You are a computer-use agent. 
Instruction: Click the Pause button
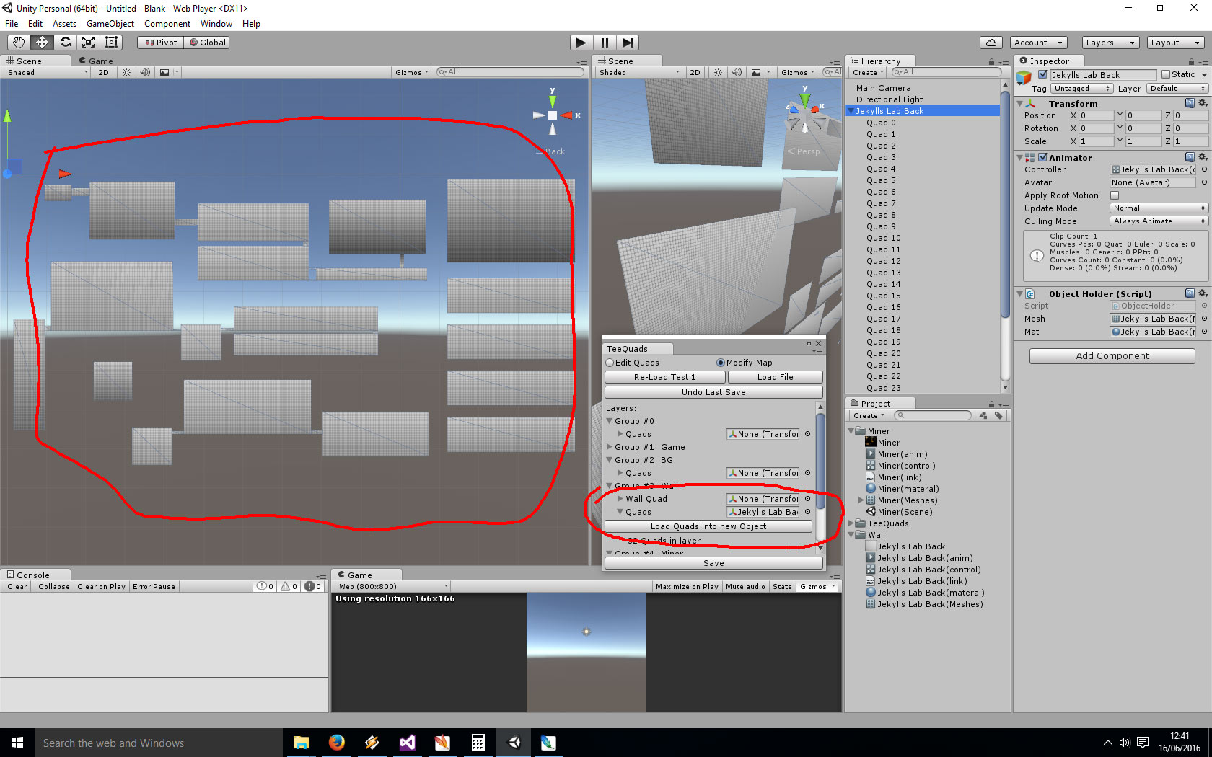(605, 43)
